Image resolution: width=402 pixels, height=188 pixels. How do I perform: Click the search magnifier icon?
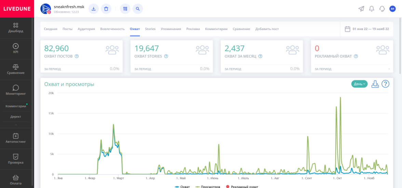pos(138,9)
